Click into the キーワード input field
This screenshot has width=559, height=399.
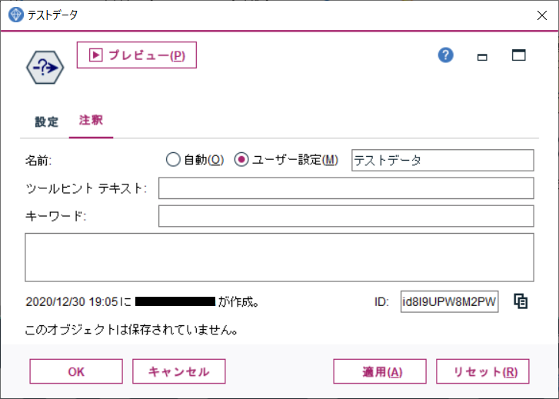point(346,216)
